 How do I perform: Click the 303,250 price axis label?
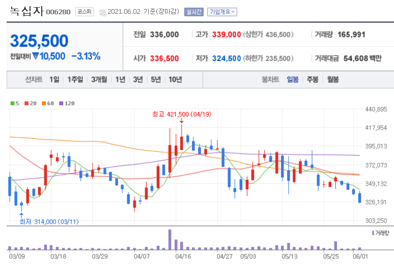[376, 221]
